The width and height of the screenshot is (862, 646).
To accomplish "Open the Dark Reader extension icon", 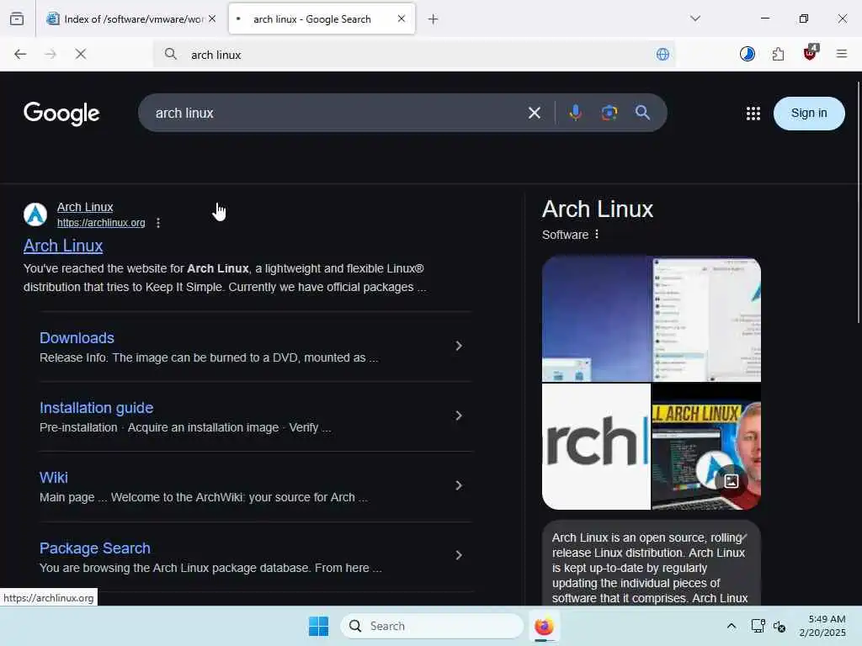I will [x=748, y=54].
